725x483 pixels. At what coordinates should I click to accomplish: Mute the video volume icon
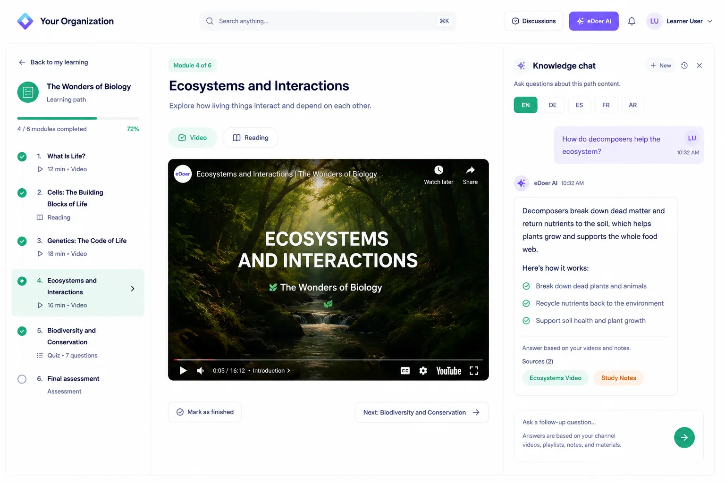[201, 371]
